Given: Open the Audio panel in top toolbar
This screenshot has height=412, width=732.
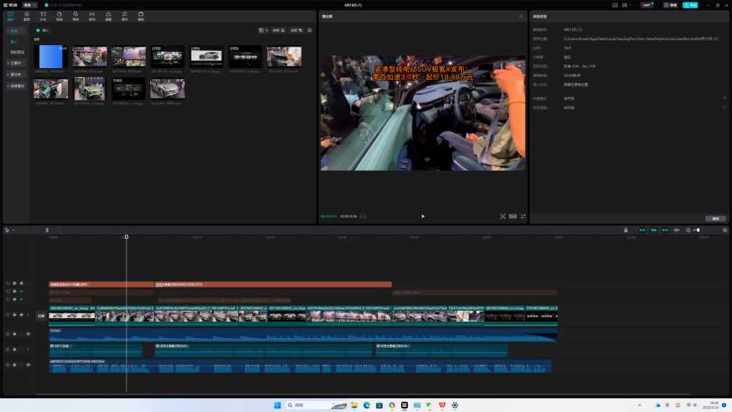Looking at the screenshot, I should 27,16.
